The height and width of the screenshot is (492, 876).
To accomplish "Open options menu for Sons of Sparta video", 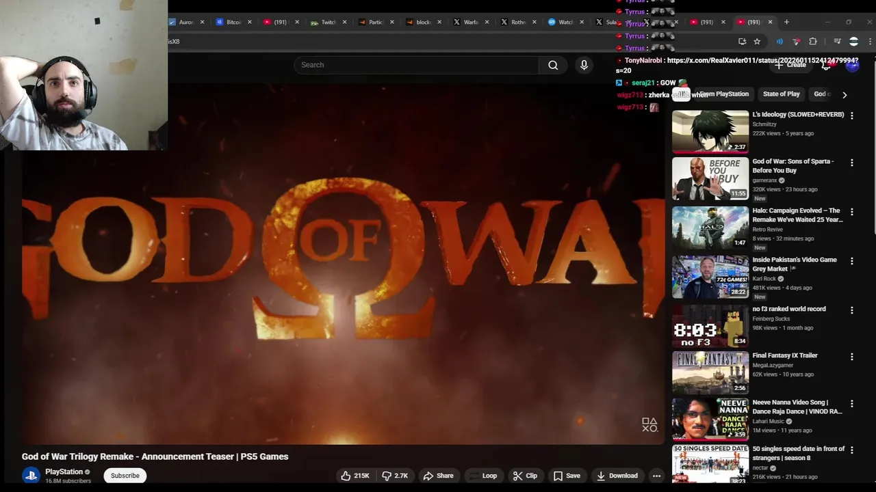I will click(852, 163).
